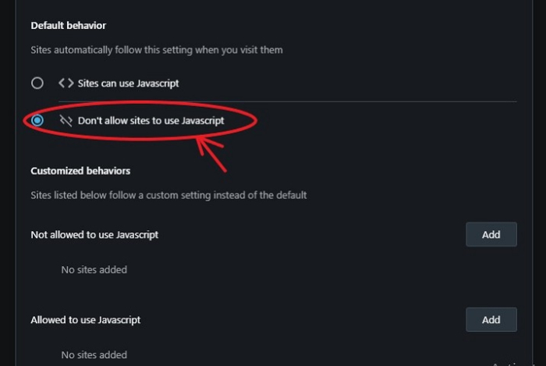546x366 pixels.
Task: Click 'No sites added' under Allowed section
Action: 94,355
